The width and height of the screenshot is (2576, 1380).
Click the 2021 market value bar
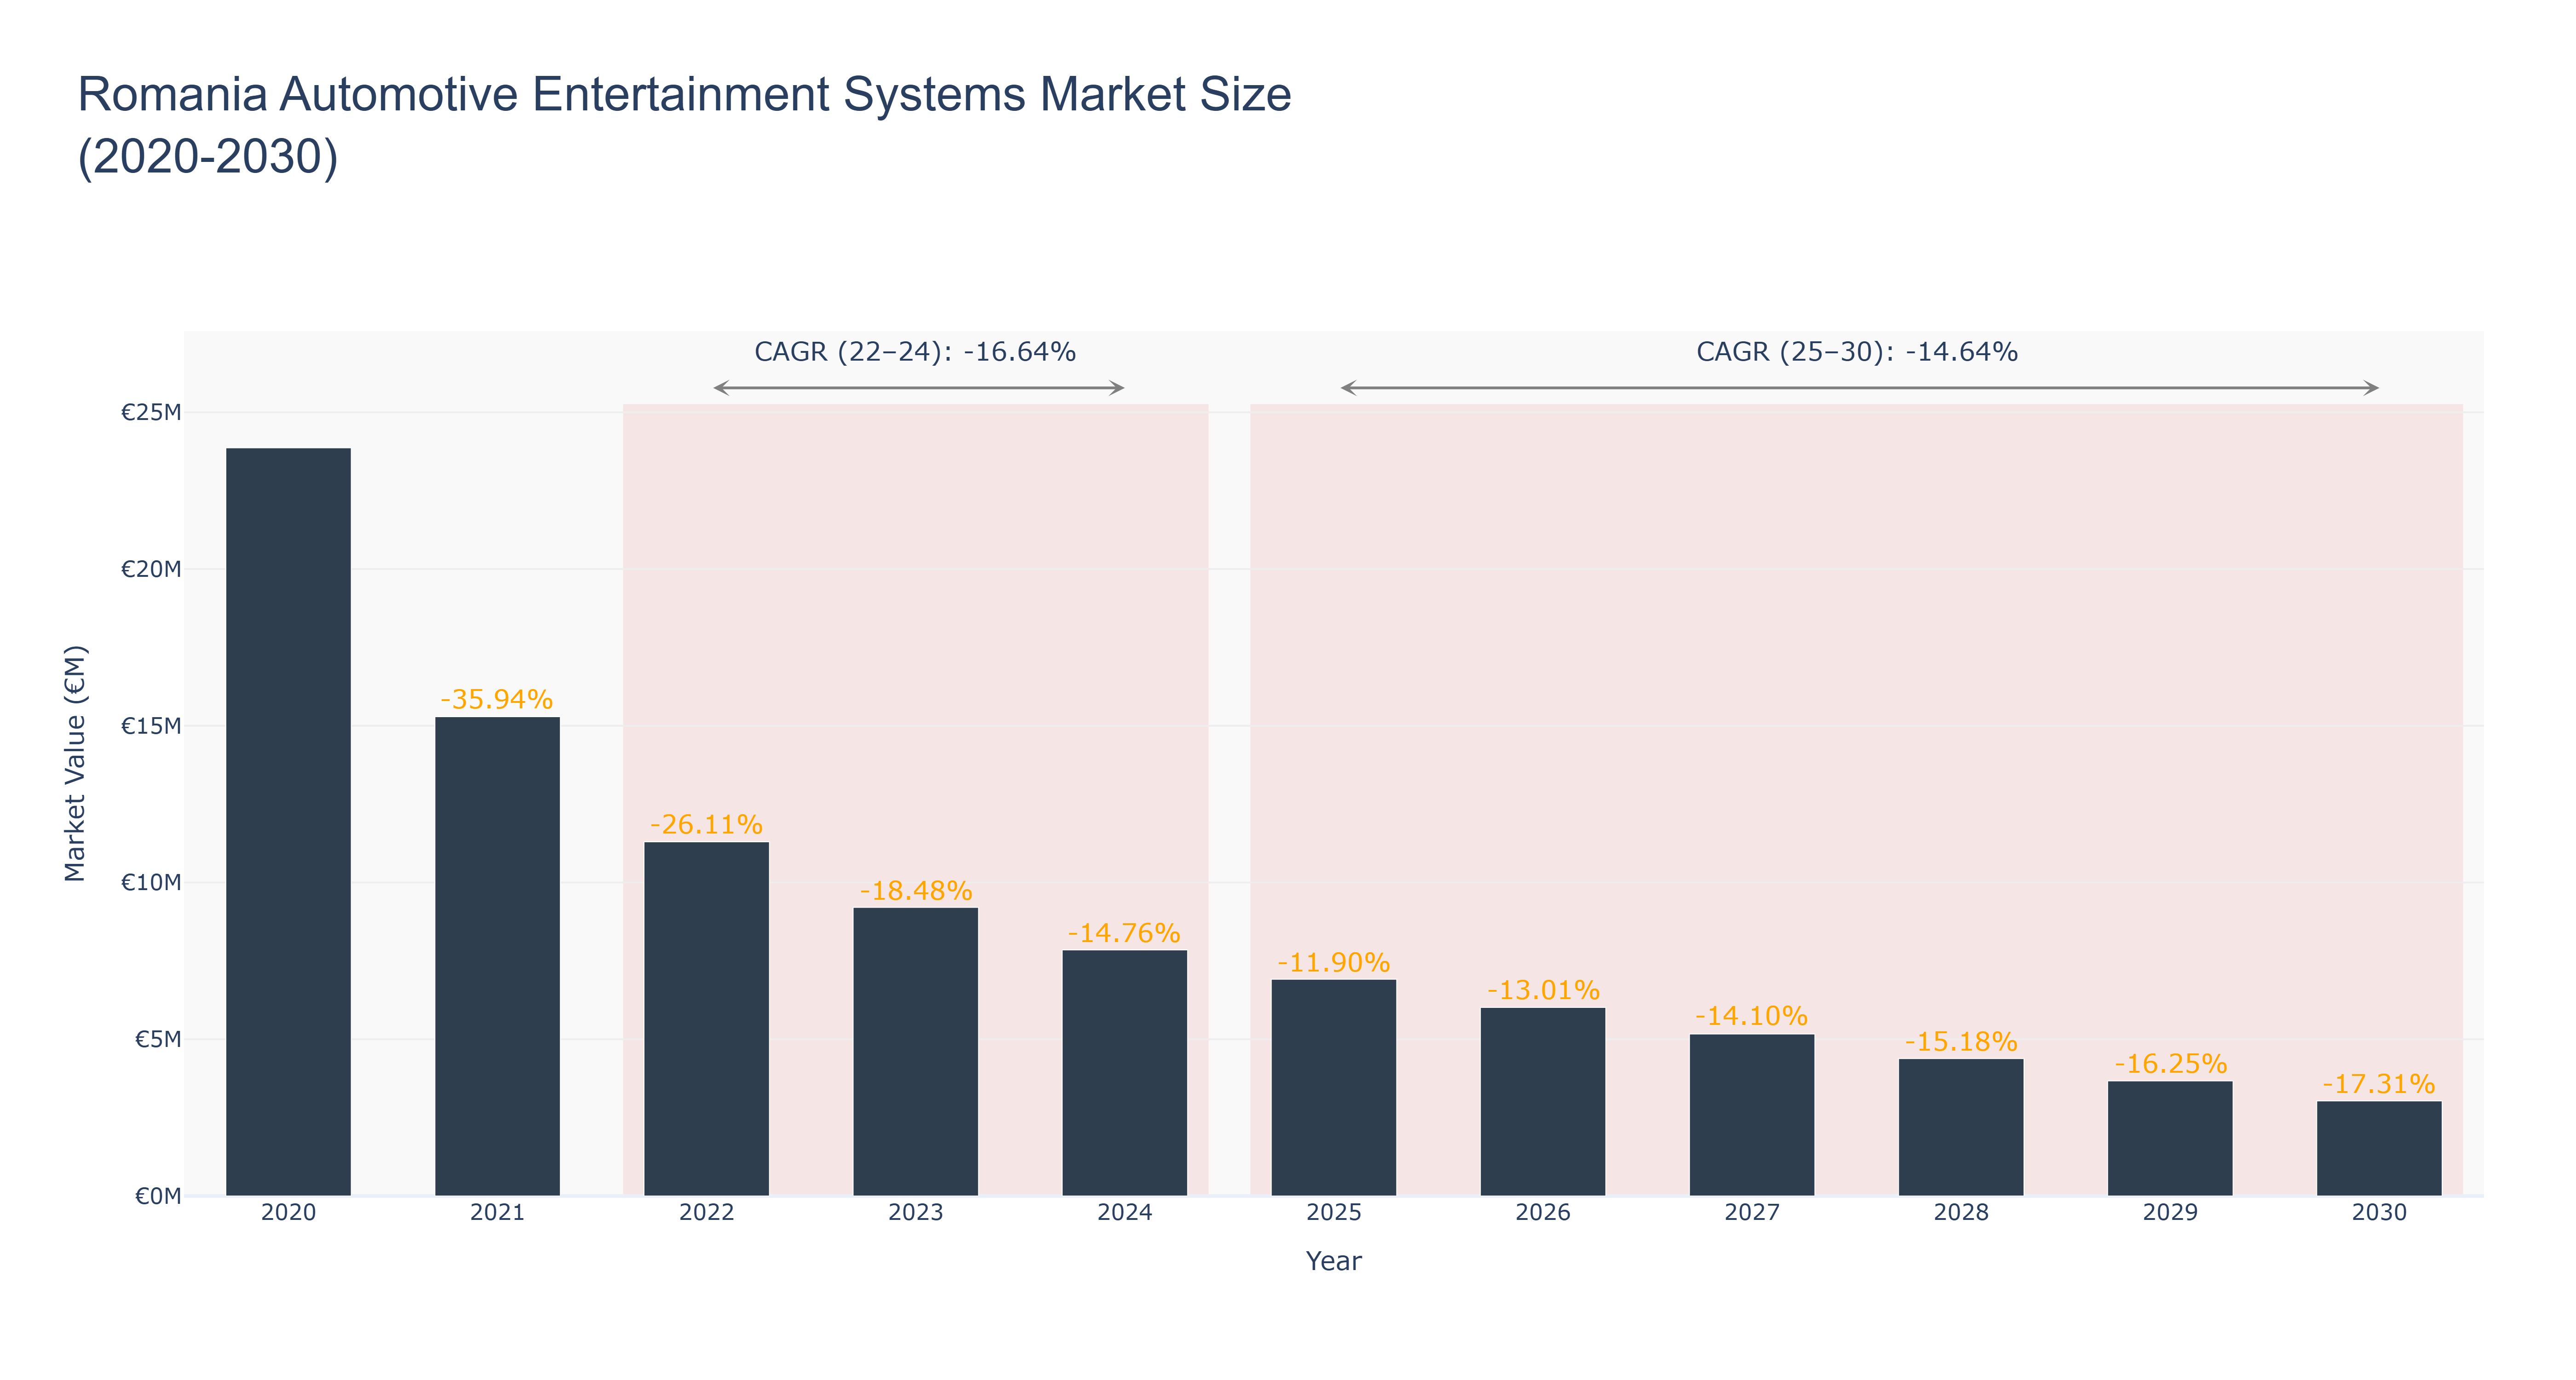click(x=497, y=956)
